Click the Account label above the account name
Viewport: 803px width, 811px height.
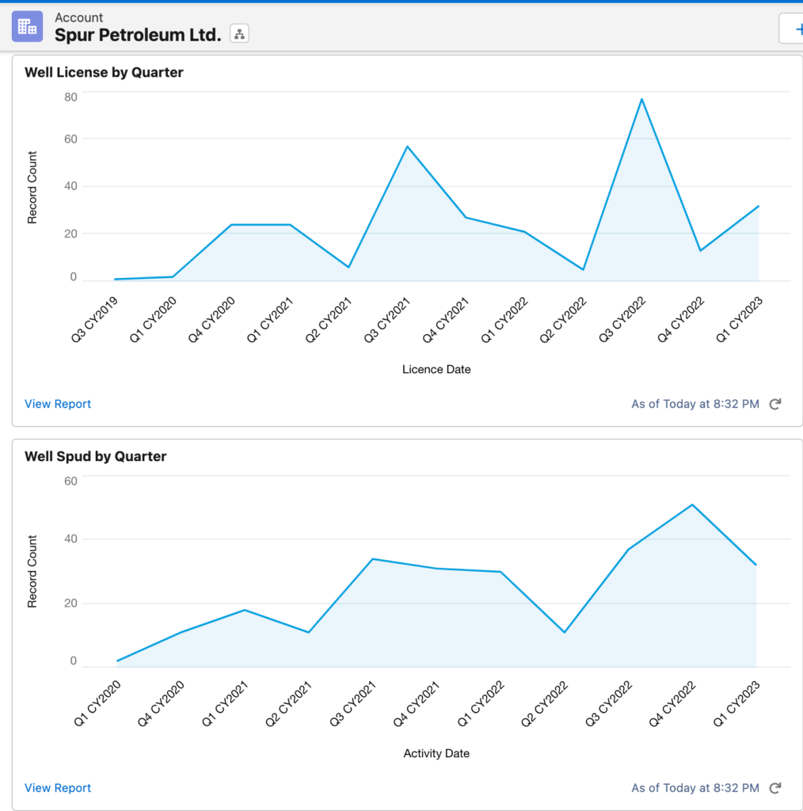(79, 17)
